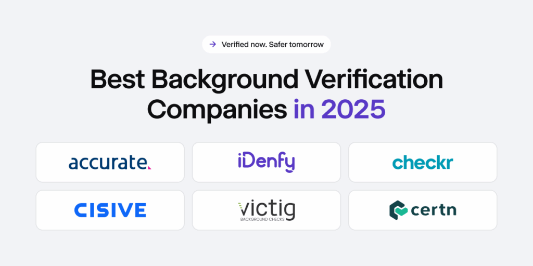Select the victig wordmark
The width and height of the screenshot is (533, 266).
pos(266,209)
